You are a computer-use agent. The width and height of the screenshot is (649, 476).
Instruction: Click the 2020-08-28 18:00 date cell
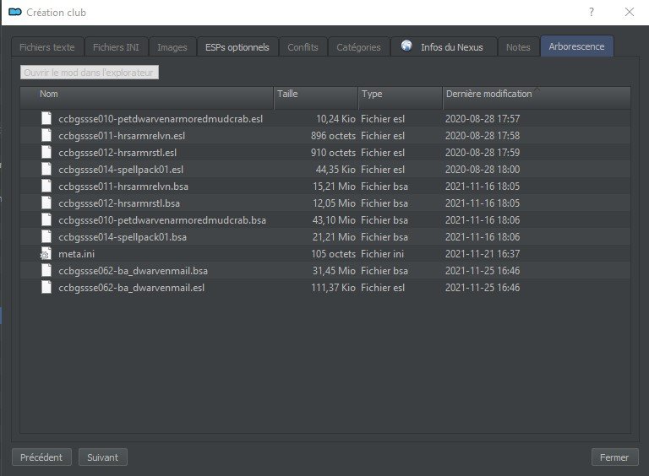click(483, 170)
